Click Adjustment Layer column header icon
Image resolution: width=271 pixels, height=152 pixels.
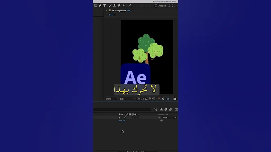pyautogui.click(x=135, y=114)
